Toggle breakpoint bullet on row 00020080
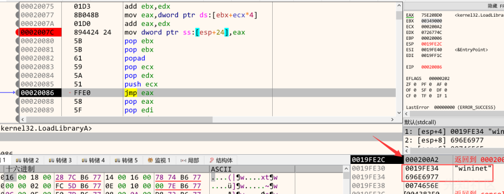This screenshot has width=504, height=194. (x=17, y=41)
